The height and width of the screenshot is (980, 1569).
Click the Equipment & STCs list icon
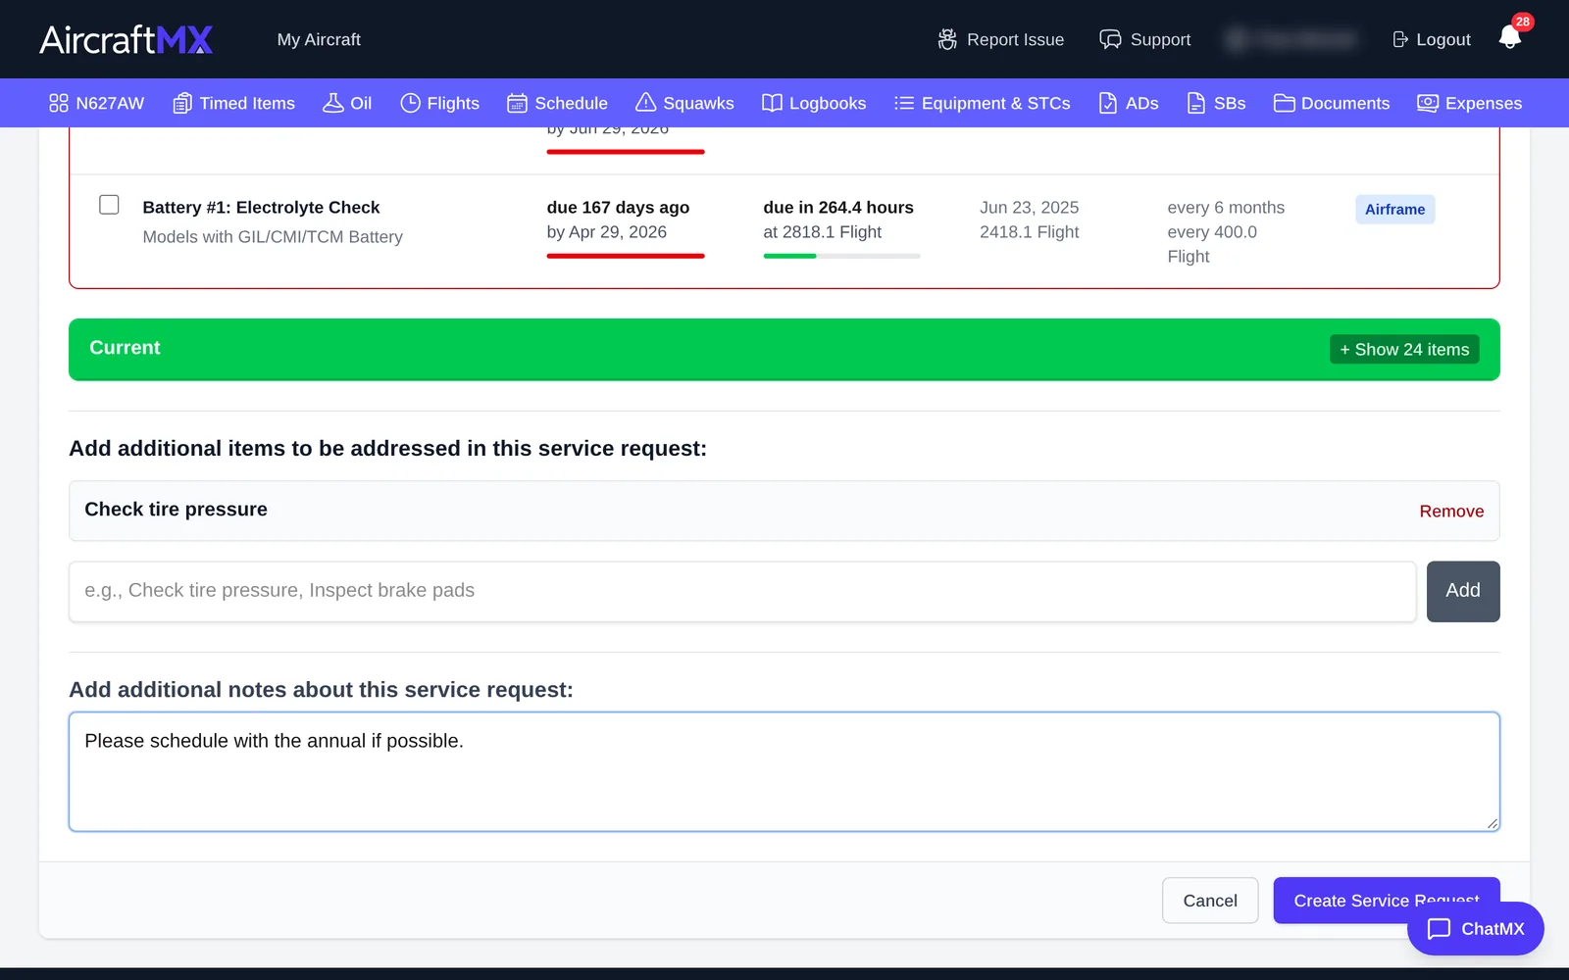(x=904, y=103)
